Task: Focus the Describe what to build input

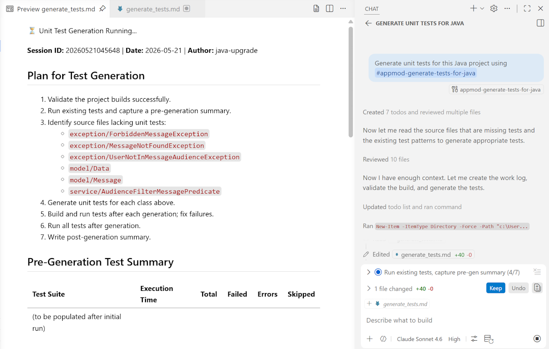Action: [453, 320]
